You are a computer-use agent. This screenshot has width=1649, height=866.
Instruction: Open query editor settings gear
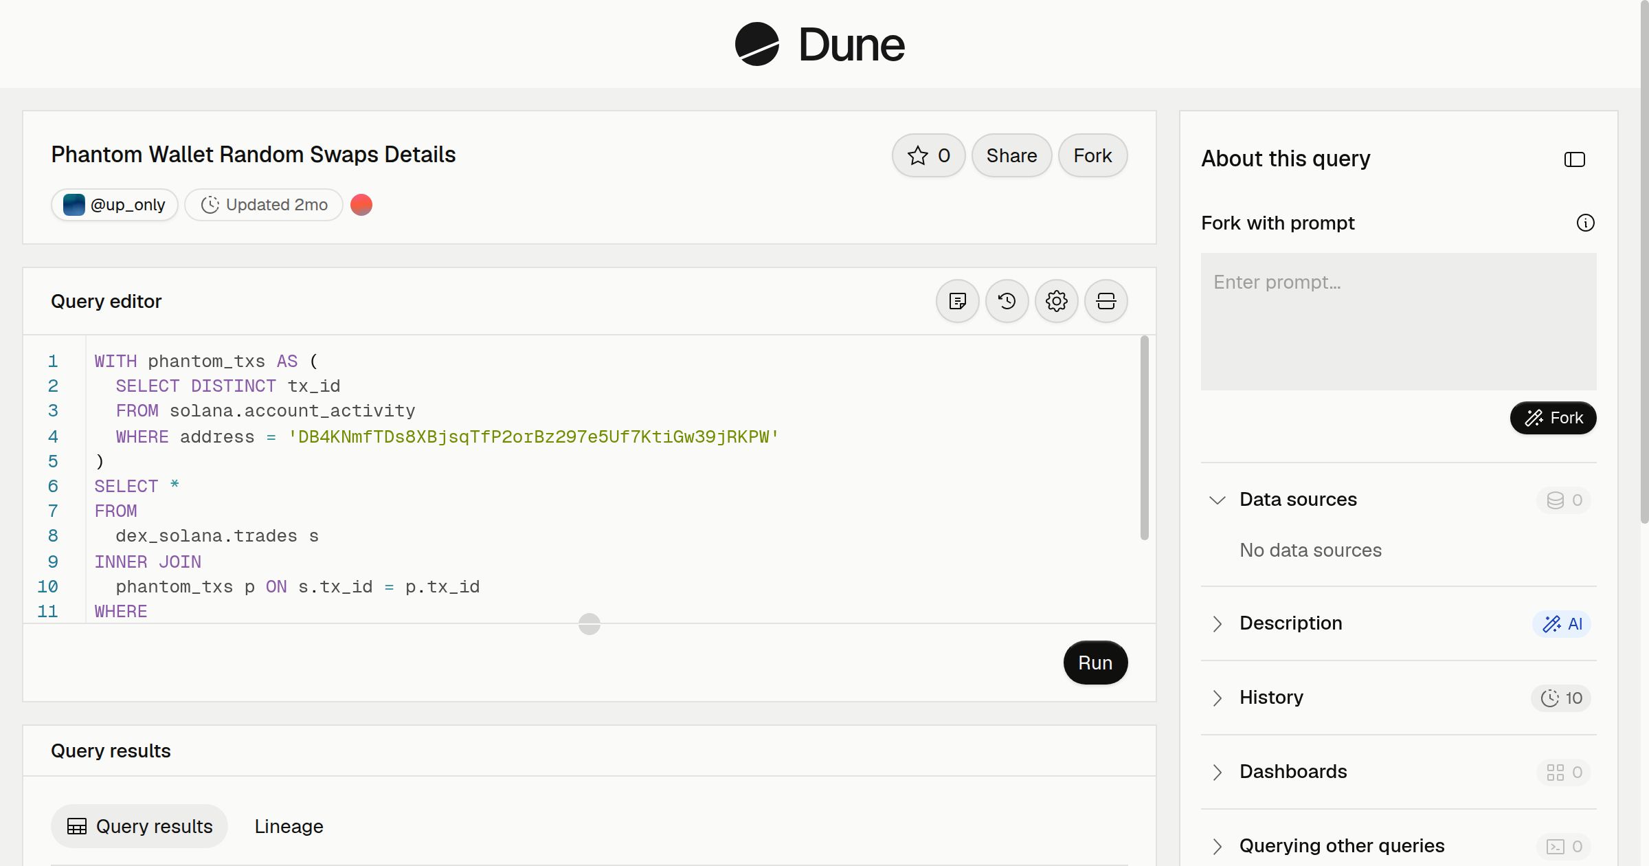tap(1056, 301)
